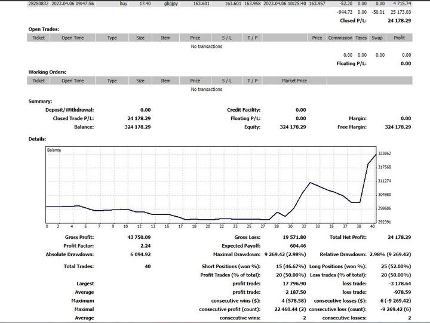Click the Total Trades value 40

click(x=147, y=266)
